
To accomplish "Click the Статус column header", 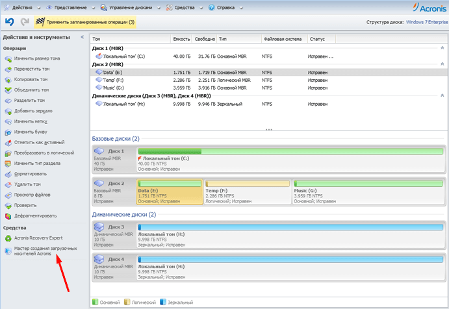I will click(321, 39).
